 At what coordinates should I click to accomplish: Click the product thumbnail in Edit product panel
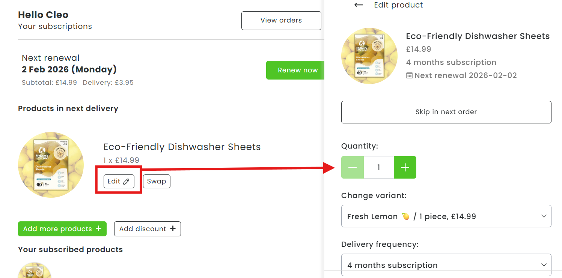pos(369,56)
